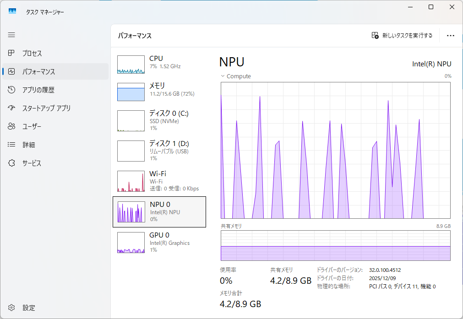The height and width of the screenshot is (319, 463).
Task: Go to プロセス tab label
Action: click(32, 54)
